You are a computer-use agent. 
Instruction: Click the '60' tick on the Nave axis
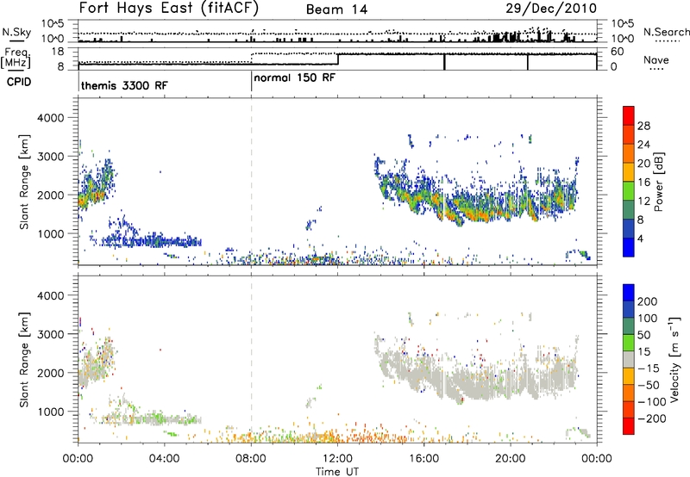[x=618, y=52]
